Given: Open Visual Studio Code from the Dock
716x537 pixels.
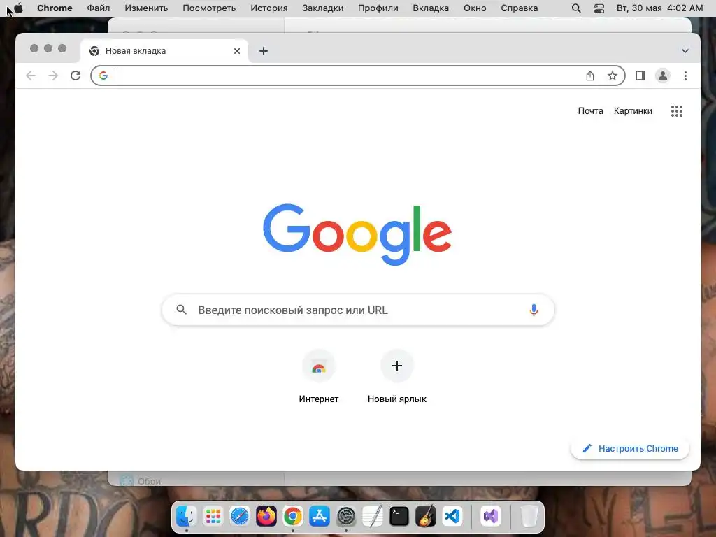Looking at the screenshot, I should coord(452,517).
